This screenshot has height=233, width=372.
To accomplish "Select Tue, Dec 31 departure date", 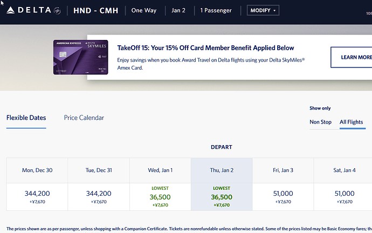I will pyautogui.click(x=99, y=170).
